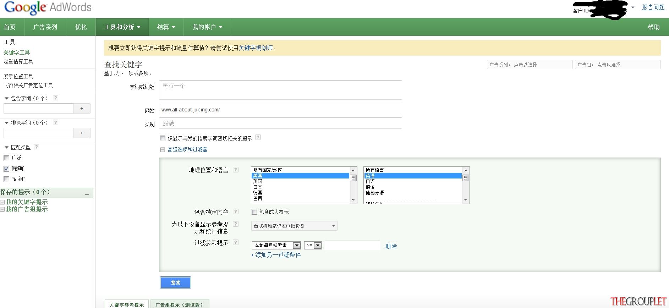Collapse the 匹配类型 section
Image resolution: width=669 pixels, height=308 pixels.
tap(6, 147)
